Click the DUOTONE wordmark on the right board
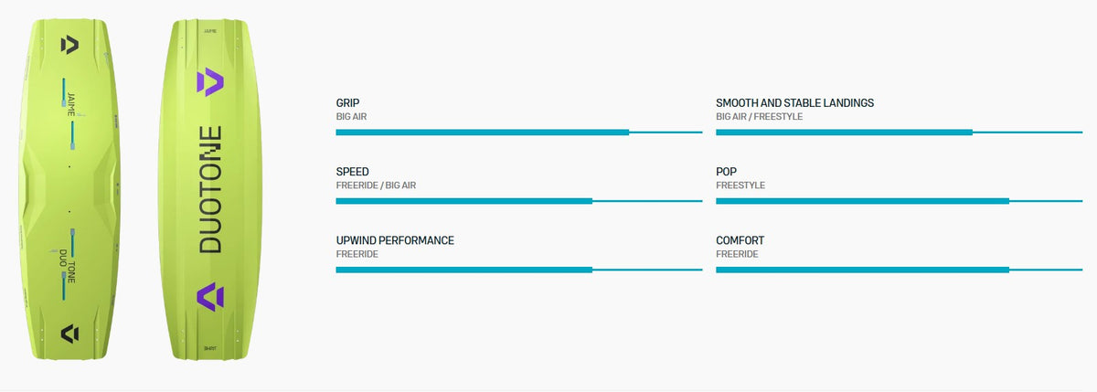This screenshot has height=392, width=1097. (x=210, y=189)
